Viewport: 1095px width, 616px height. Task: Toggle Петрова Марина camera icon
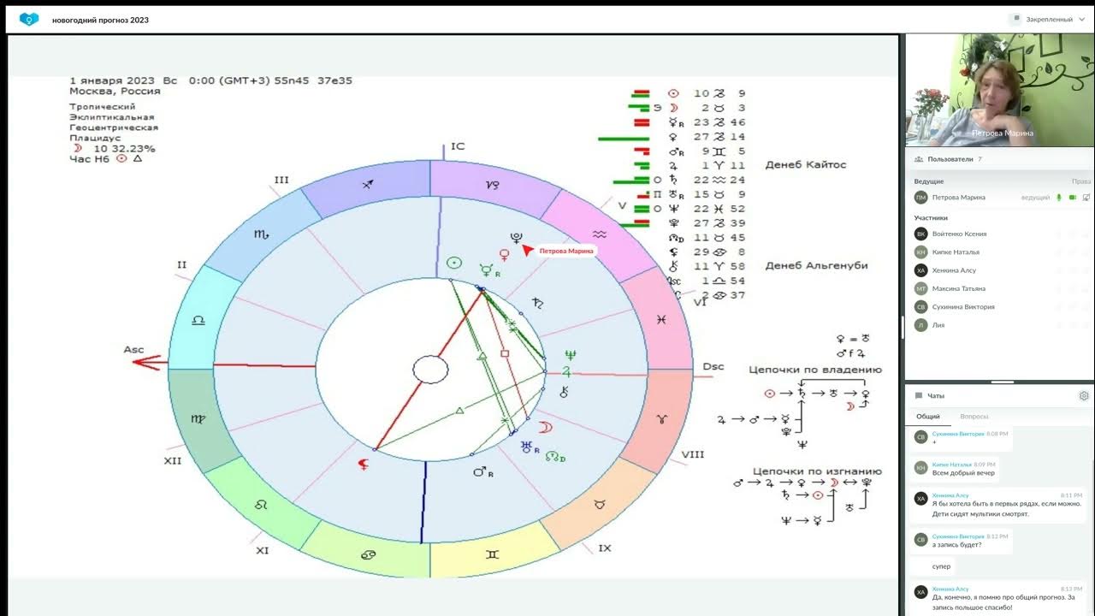coord(1072,198)
